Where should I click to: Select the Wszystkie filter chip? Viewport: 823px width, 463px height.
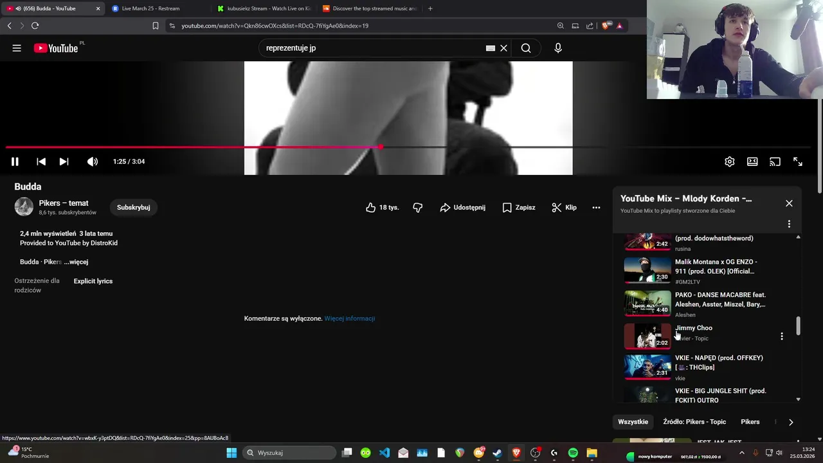633,422
